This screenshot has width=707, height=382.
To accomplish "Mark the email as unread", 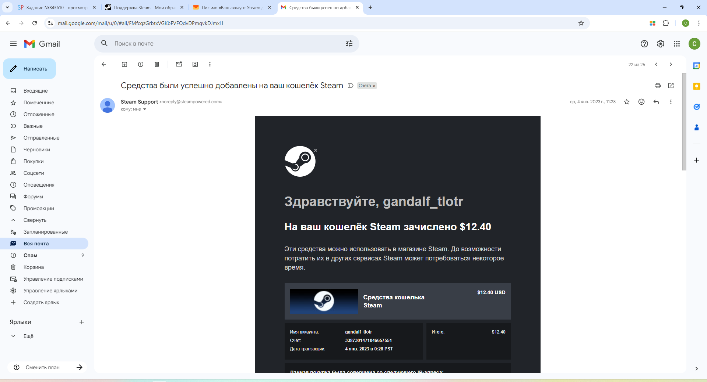I will point(179,64).
